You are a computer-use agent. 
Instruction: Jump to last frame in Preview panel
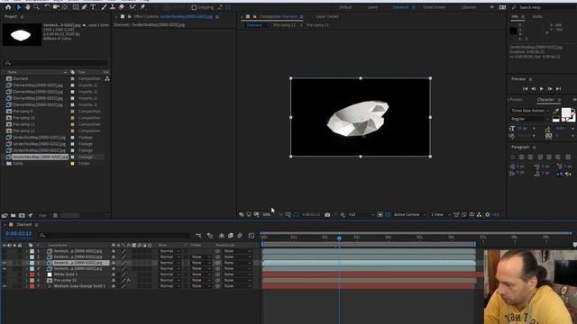[558, 88]
